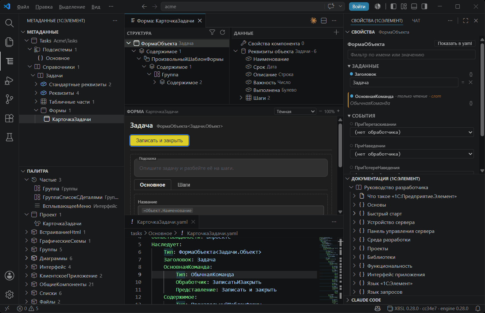Image resolution: width=485 pixels, height=313 pixels.
Task: Open the Выделение menu
Action: point(72,7)
